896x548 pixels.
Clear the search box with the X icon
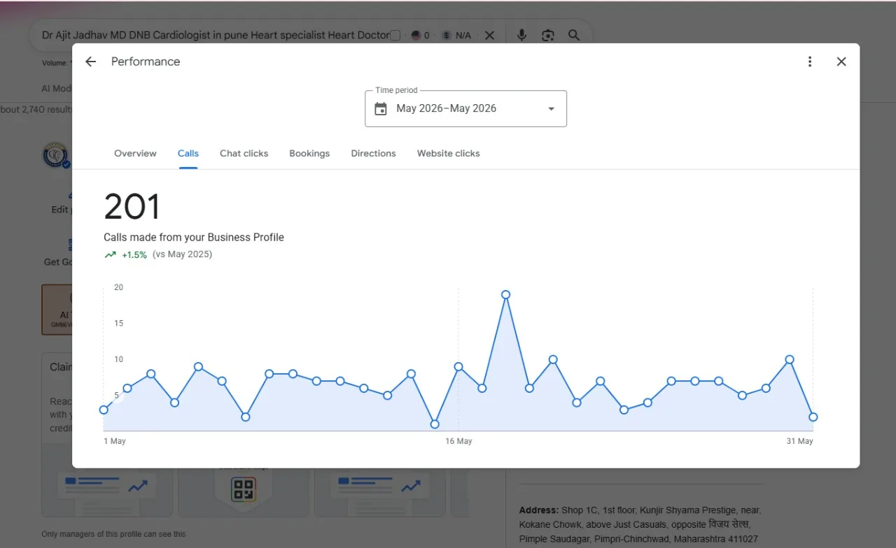click(x=489, y=35)
